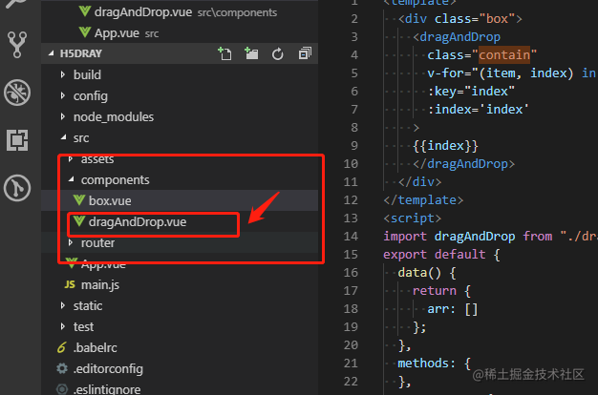Collapse the H5DRAY project section
The width and height of the screenshot is (598, 395).
pos(51,53)
